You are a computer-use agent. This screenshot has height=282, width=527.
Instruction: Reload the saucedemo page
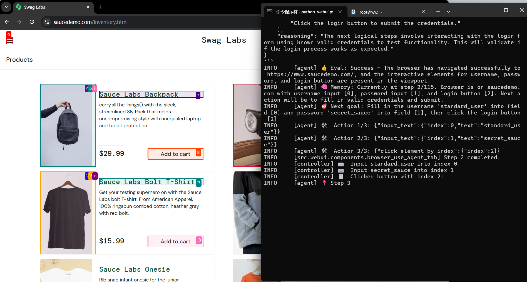point(32,22)
